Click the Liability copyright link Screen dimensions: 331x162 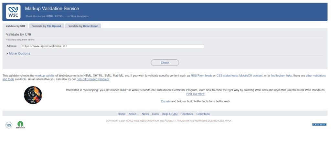(x=171, y=121)
